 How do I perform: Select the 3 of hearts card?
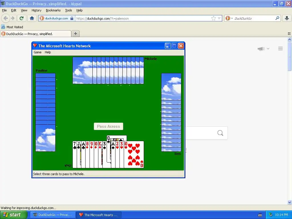pyautogui.click(x=121, y=155)
